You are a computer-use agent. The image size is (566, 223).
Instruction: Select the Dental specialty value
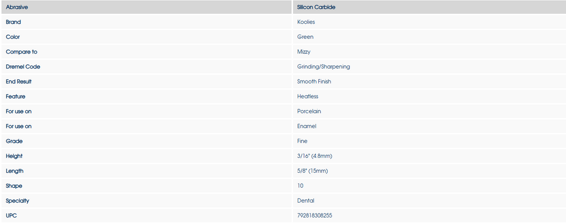[x=306, y=201]
